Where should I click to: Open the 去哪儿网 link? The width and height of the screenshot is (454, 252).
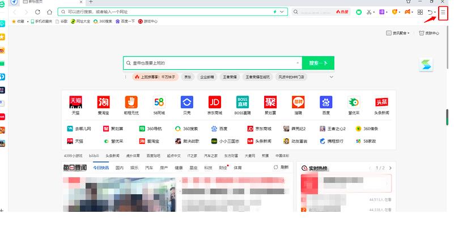point(79,129)
